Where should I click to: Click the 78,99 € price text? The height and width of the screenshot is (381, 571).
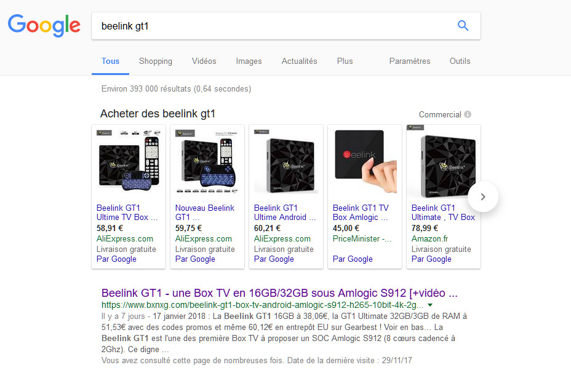[x=425, y=229]
